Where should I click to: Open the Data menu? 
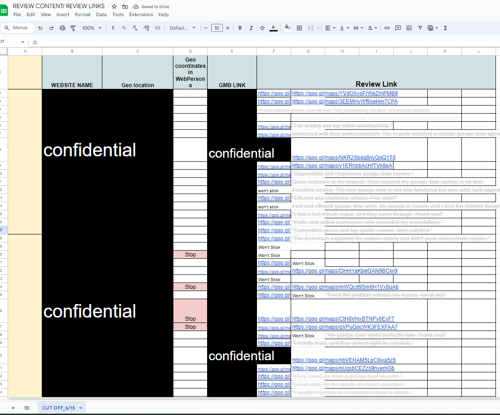(101, 15)
